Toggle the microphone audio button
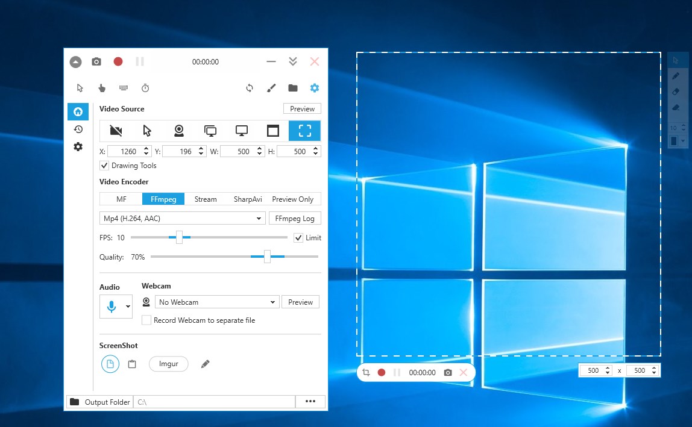Screen dimensions: 692x427 112,306
